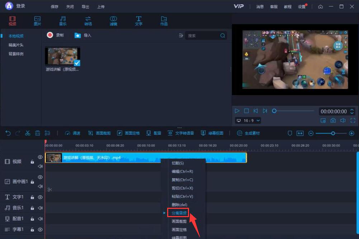Click the 导入 import button
This screenshot has height=239, width=359.
[x=83, y=35]
